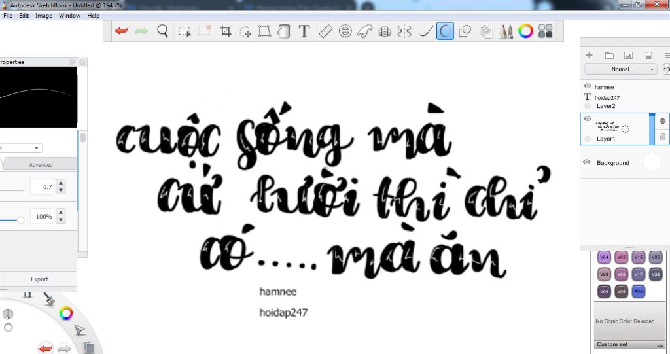670x354 pixels.
Task: Hide Layer1 using its eye icon
Action: pyautogui.click(x=588, y=119)
